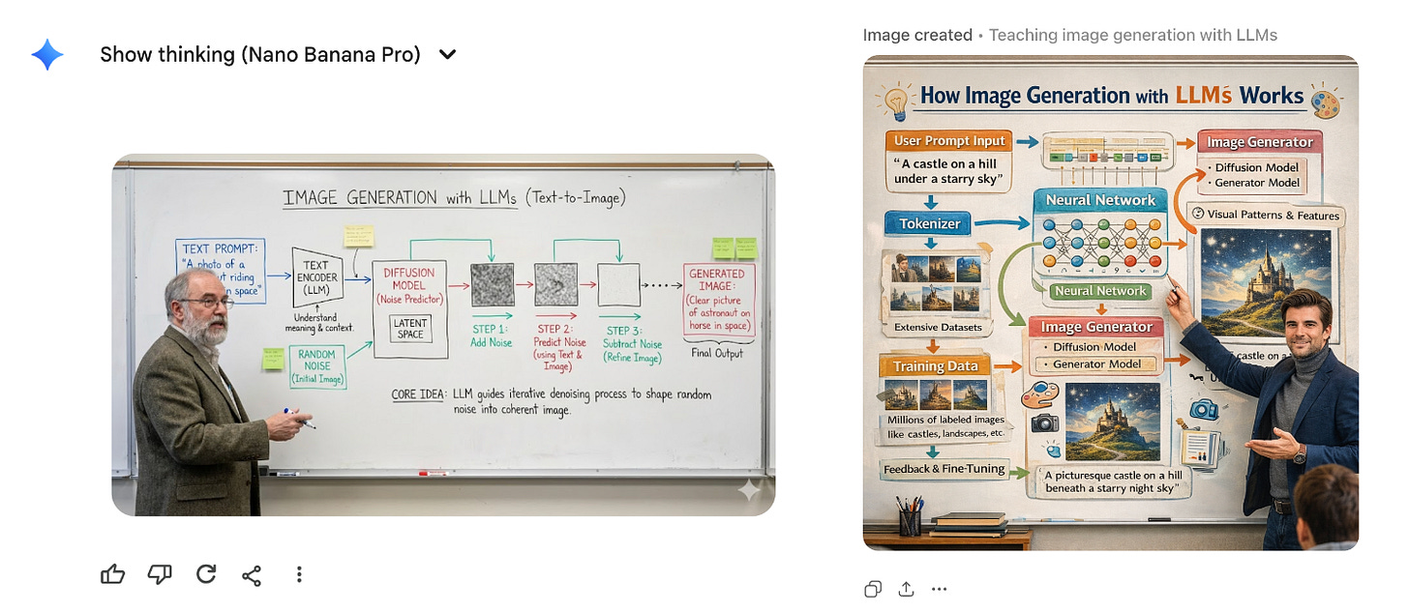Give thumbs down to the response
This screenshot has height=612, width=1409.
[160, 574]
